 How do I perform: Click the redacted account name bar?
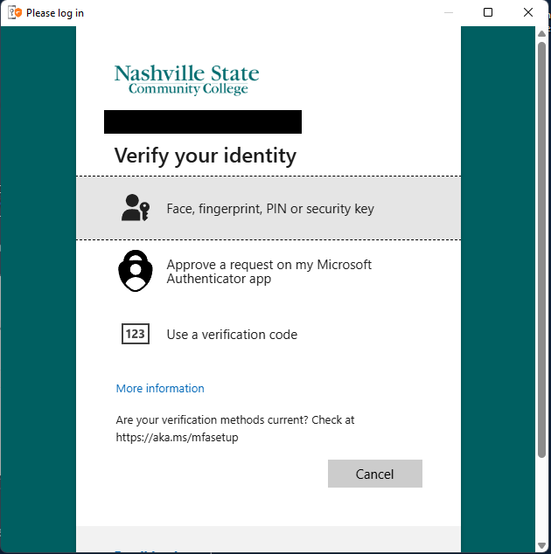tap(202, 121)
